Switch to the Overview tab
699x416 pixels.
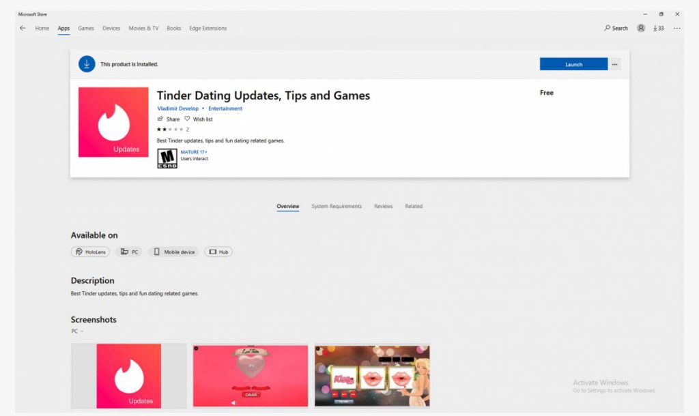click(x=288, y=206)
